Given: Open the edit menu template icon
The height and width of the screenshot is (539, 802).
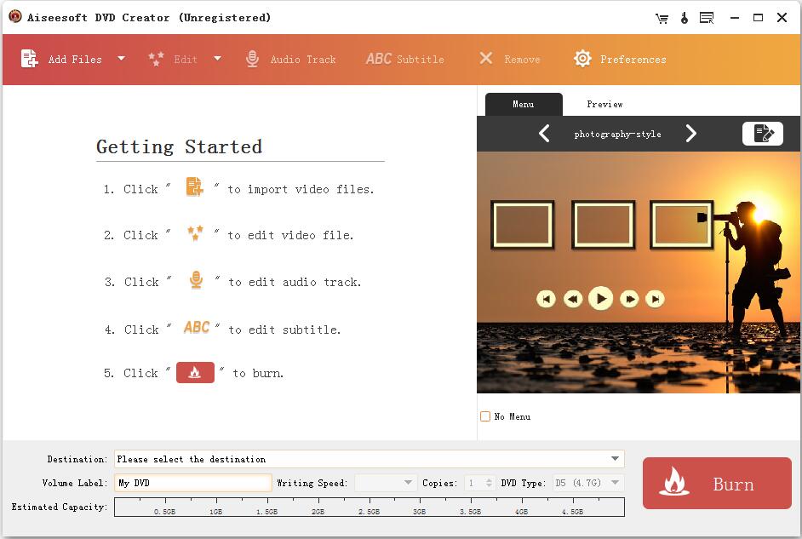Looking at the screenshot, I should (x=762, y=134).
